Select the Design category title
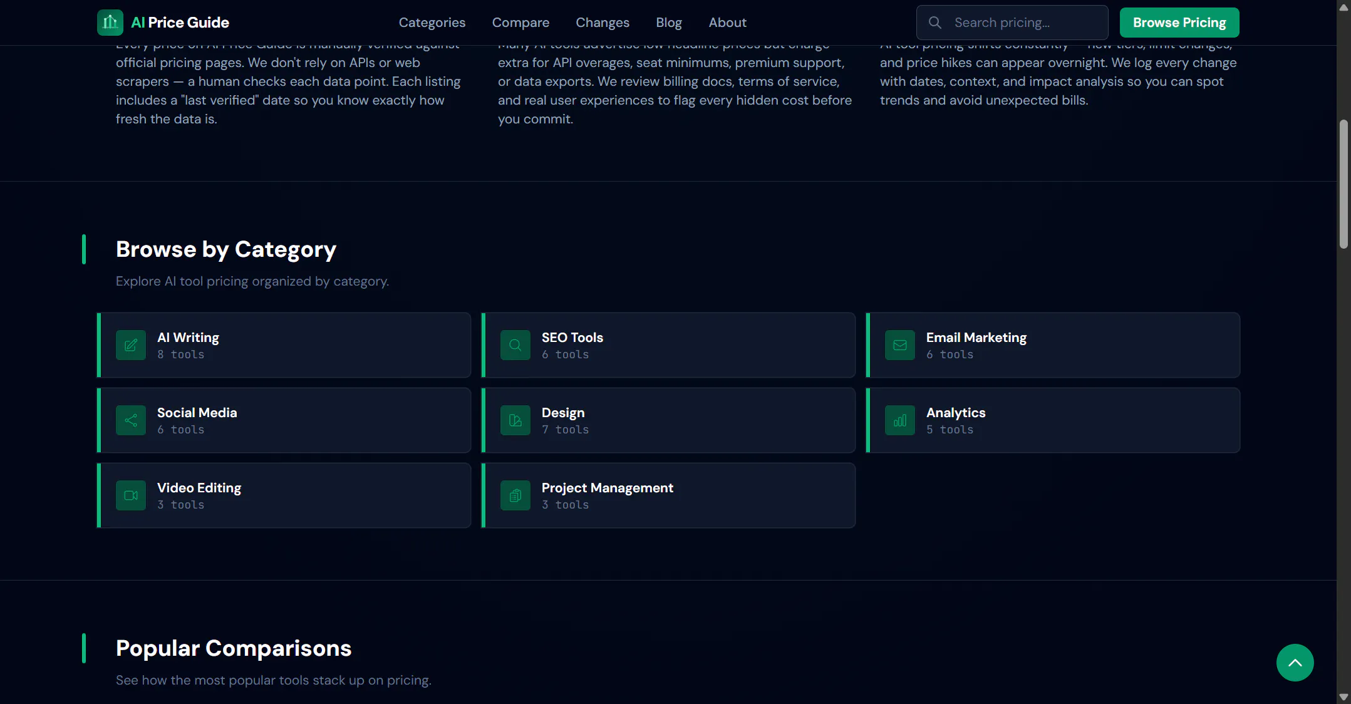This screenshot has width=1351, height=704. [x=563, y=413]
